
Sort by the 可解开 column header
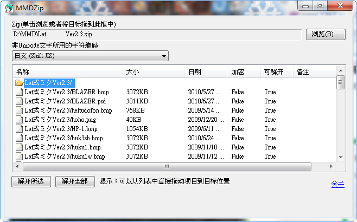pyautogui.click(x=277, y=72)
